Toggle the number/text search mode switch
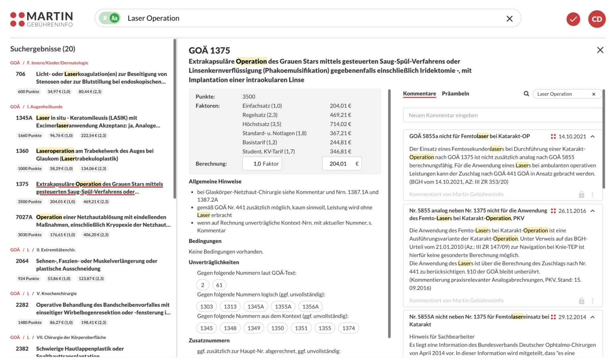 (110, 18)
